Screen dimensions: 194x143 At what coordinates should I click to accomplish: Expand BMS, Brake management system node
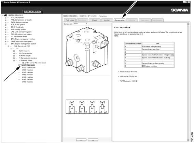tap(5, 39)
